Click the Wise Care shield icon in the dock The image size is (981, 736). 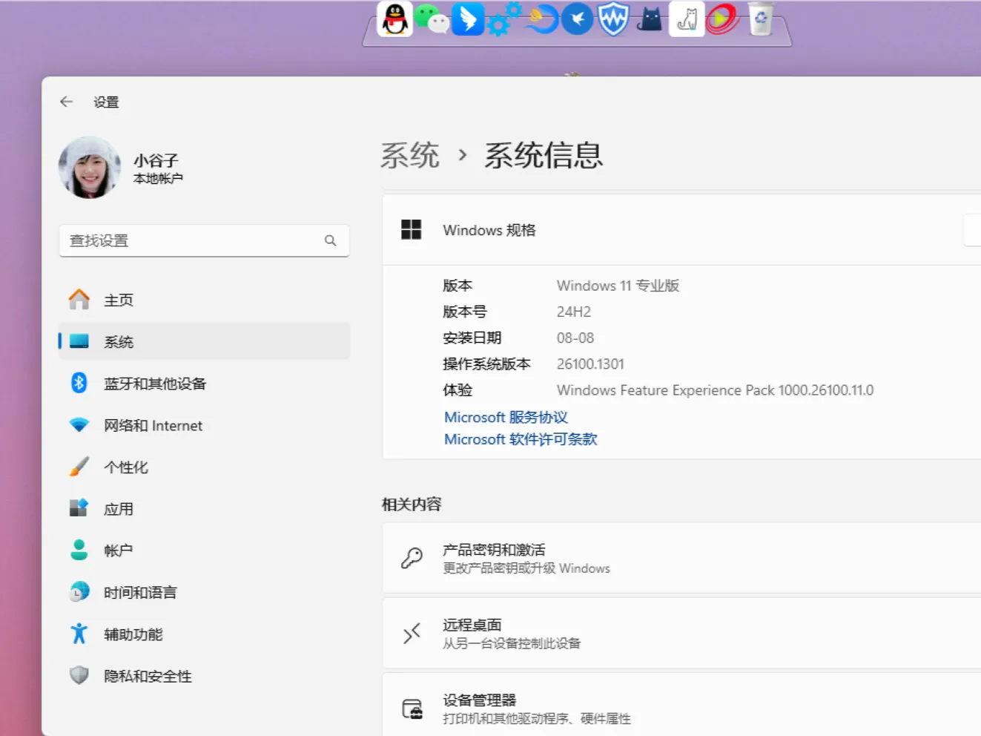click(612, 19)
